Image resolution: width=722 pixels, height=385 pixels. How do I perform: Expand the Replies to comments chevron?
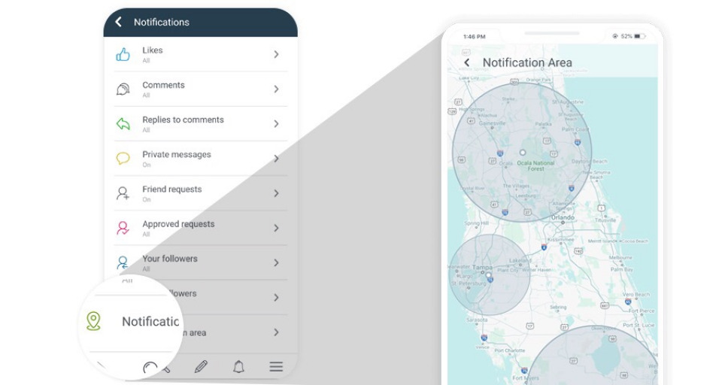tap(276, 123)
